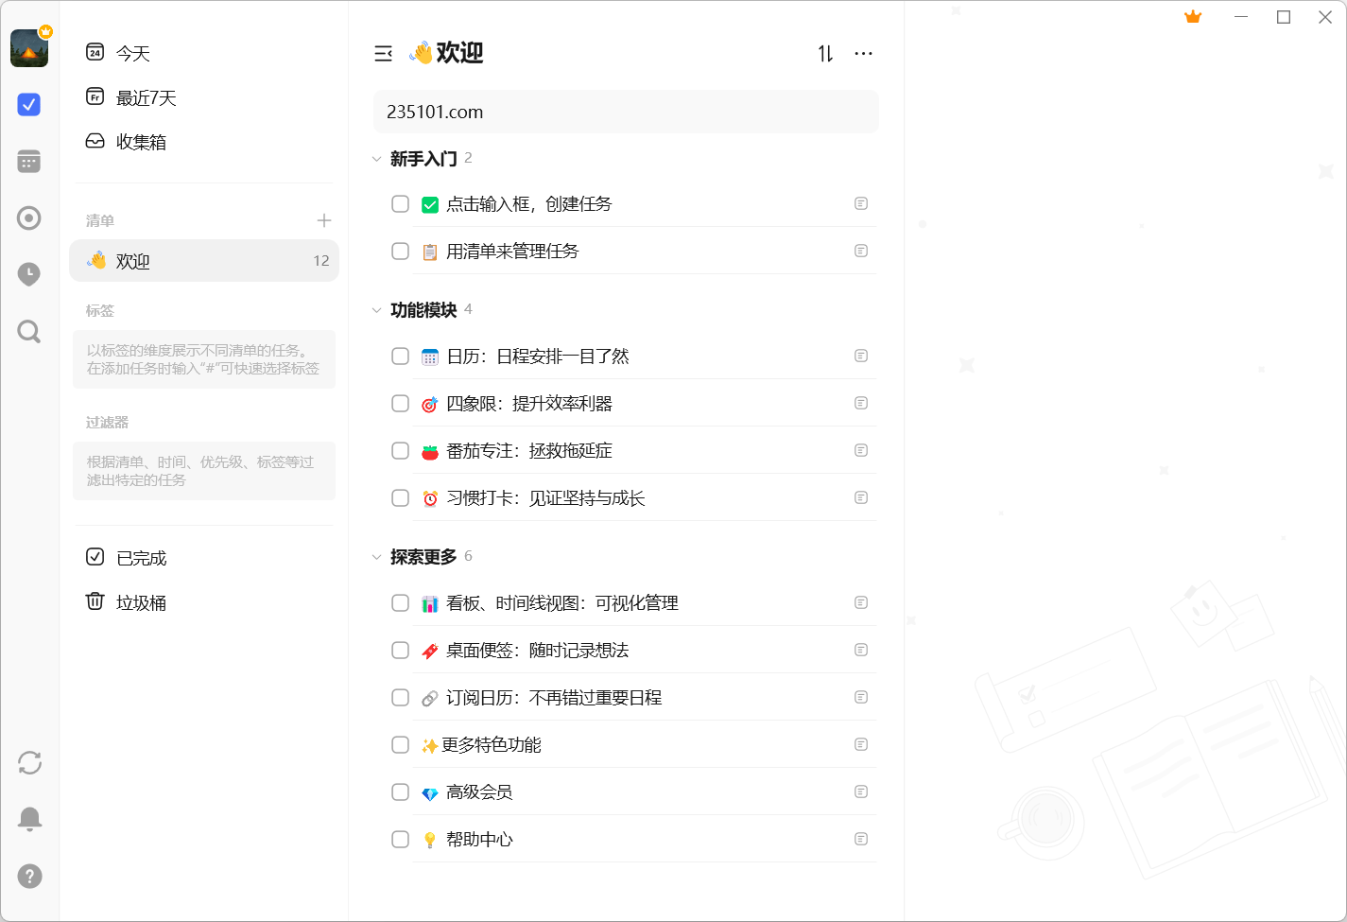The width and height of the screenshot is (1347, 922).
Task: Collapse the 新手入门 section
Action: point(377,159)
